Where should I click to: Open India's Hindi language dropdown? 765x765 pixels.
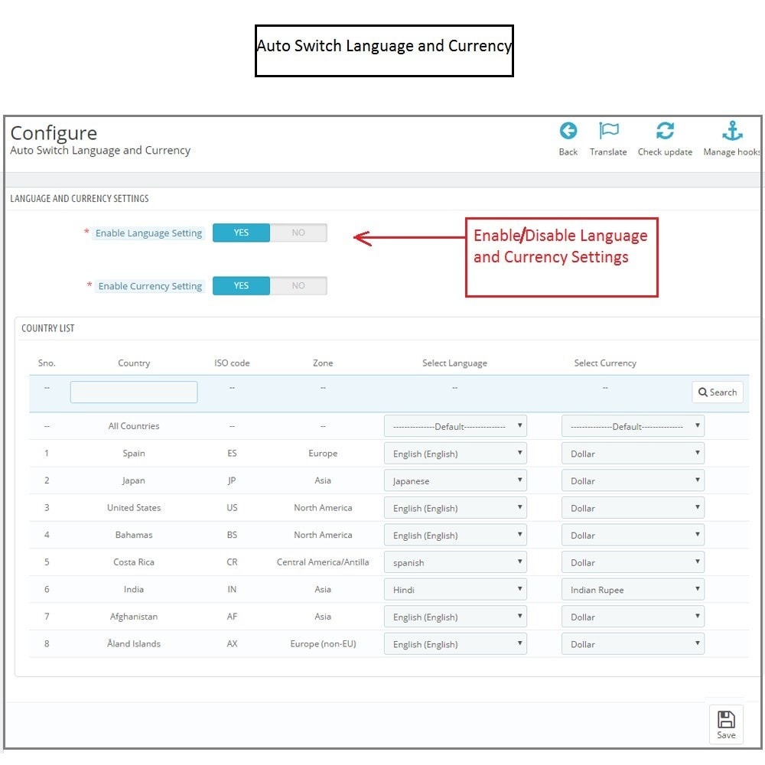[x=455, y=590]
